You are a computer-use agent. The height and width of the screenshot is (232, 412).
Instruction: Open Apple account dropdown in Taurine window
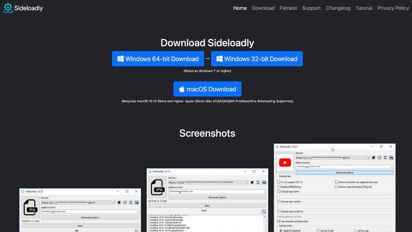pos(90,211)
